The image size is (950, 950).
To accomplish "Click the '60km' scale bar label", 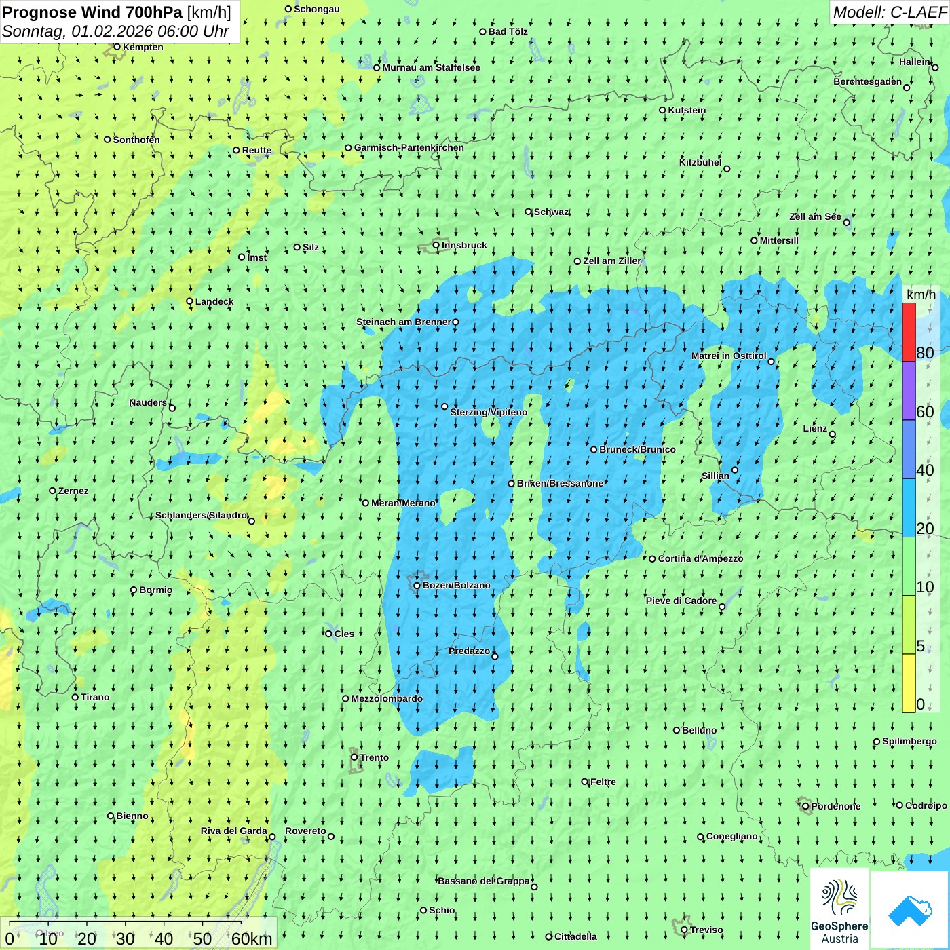I will [252, 938].
